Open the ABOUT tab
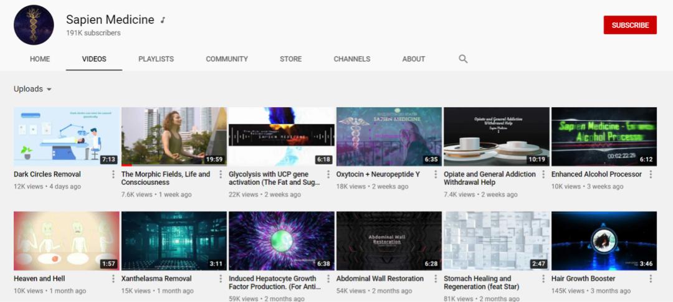This screenshot has height=302, width=673. tap(414, 59)
